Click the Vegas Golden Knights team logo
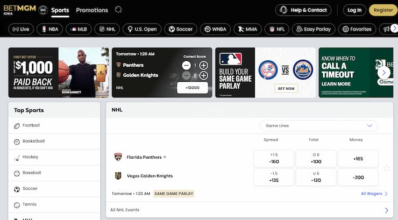 tap(118, 176)
